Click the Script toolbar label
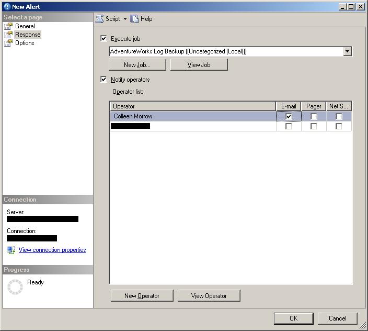Viewport: 368px width, 331px height. pyautogui.click(x=113, y=19)
